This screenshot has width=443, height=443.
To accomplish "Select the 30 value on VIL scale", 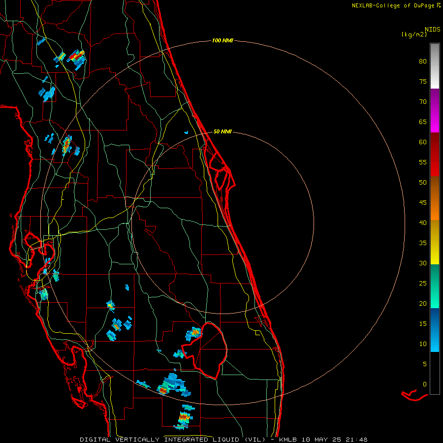I will (423, 263).
